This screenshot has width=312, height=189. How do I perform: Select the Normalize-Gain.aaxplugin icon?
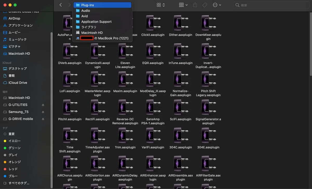pyautogui.click(x=181, y=79)
